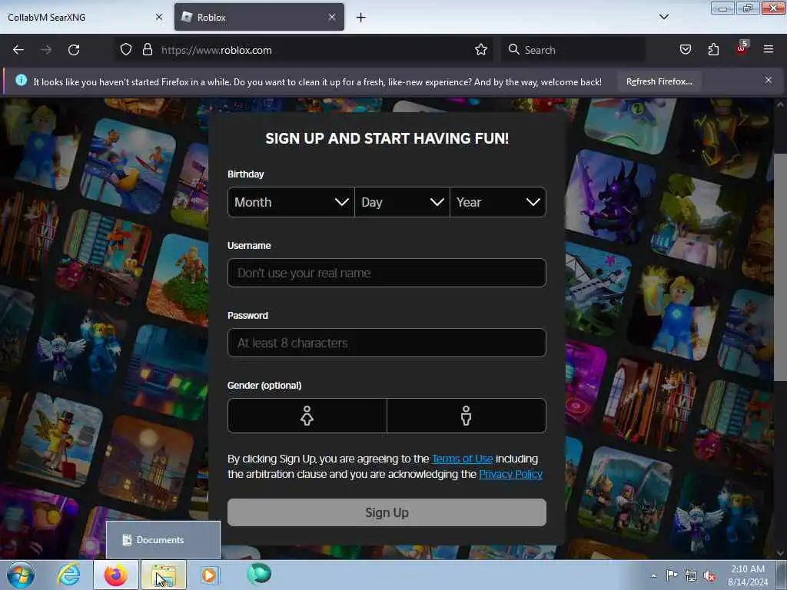Open the taskbar clock and date

[748, 575]
